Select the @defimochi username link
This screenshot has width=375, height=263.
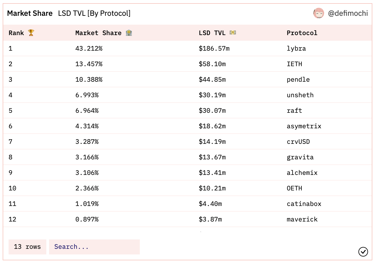348,13
